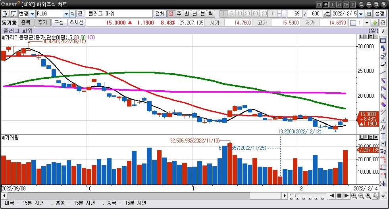Select the 60 minute interval button
The width and height of the screenshot is (389, 209).
255,13
